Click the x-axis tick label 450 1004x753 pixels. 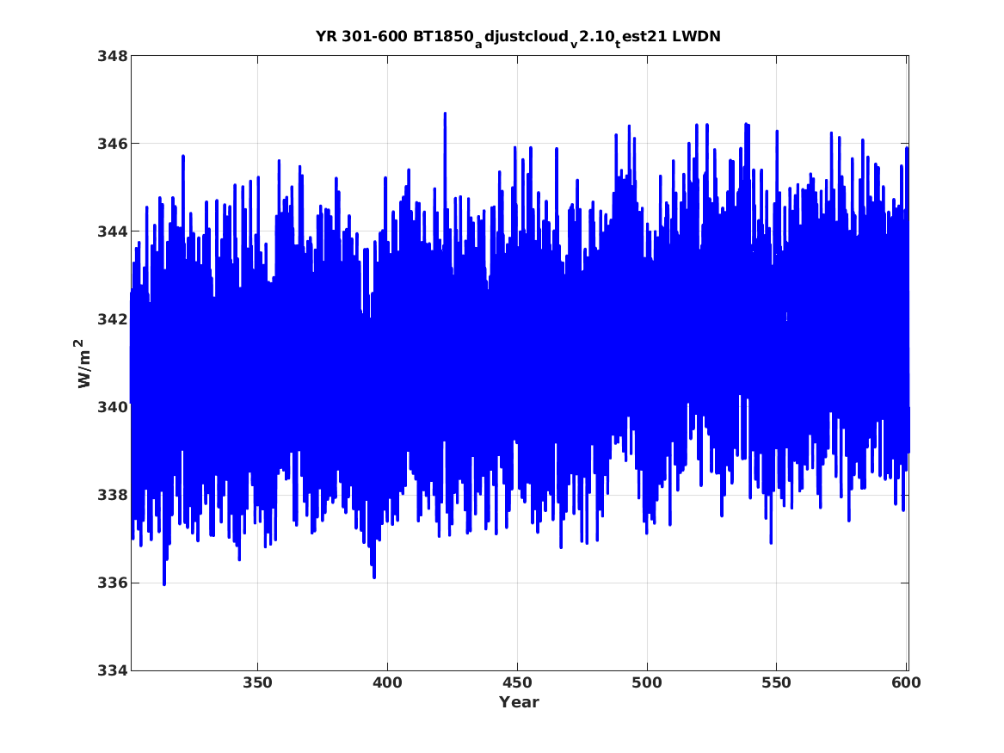(517, 683)
